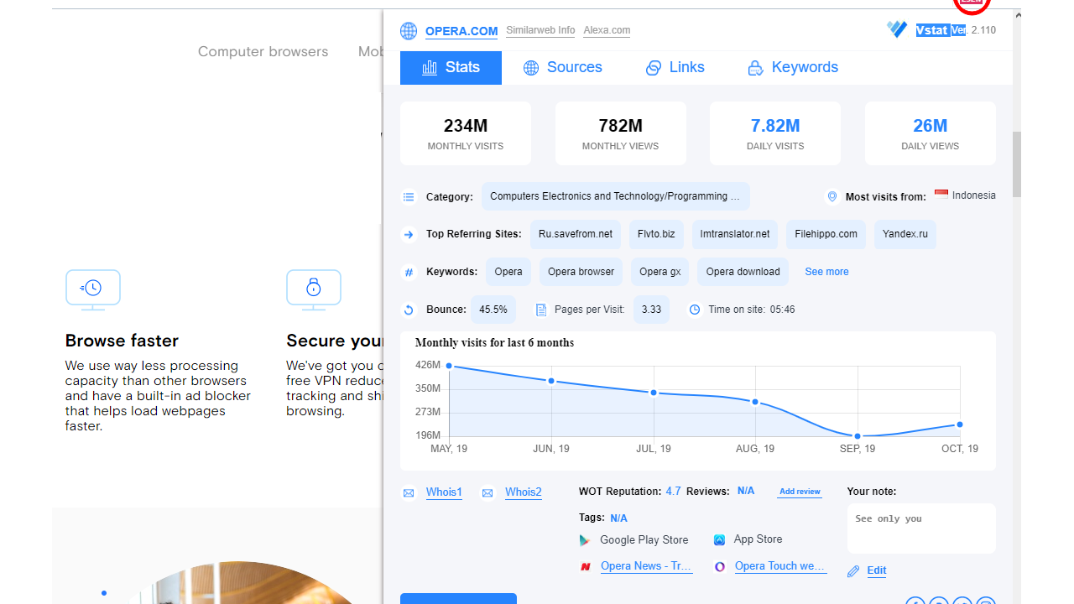This screenshot has width=1074, height=604.
Task: Click the Time on site clock icon
Action: point(695,310)
